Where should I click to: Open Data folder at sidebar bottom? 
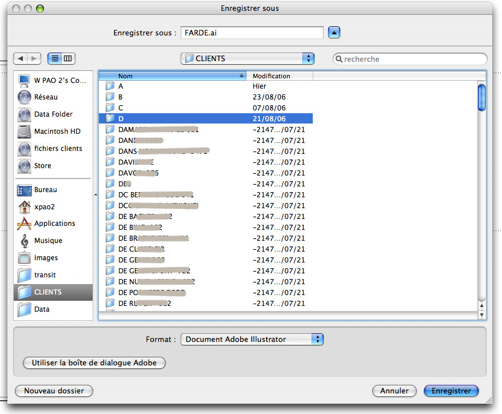(53, 309)
